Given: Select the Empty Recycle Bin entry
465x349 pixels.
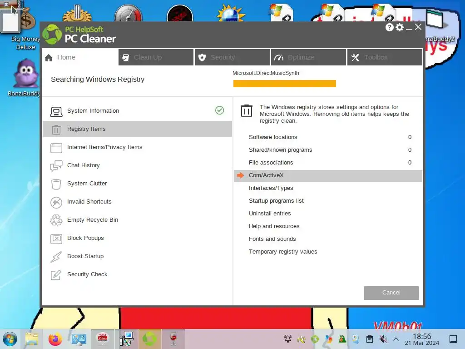Looking at the screenshot, I should coord(137,219).
